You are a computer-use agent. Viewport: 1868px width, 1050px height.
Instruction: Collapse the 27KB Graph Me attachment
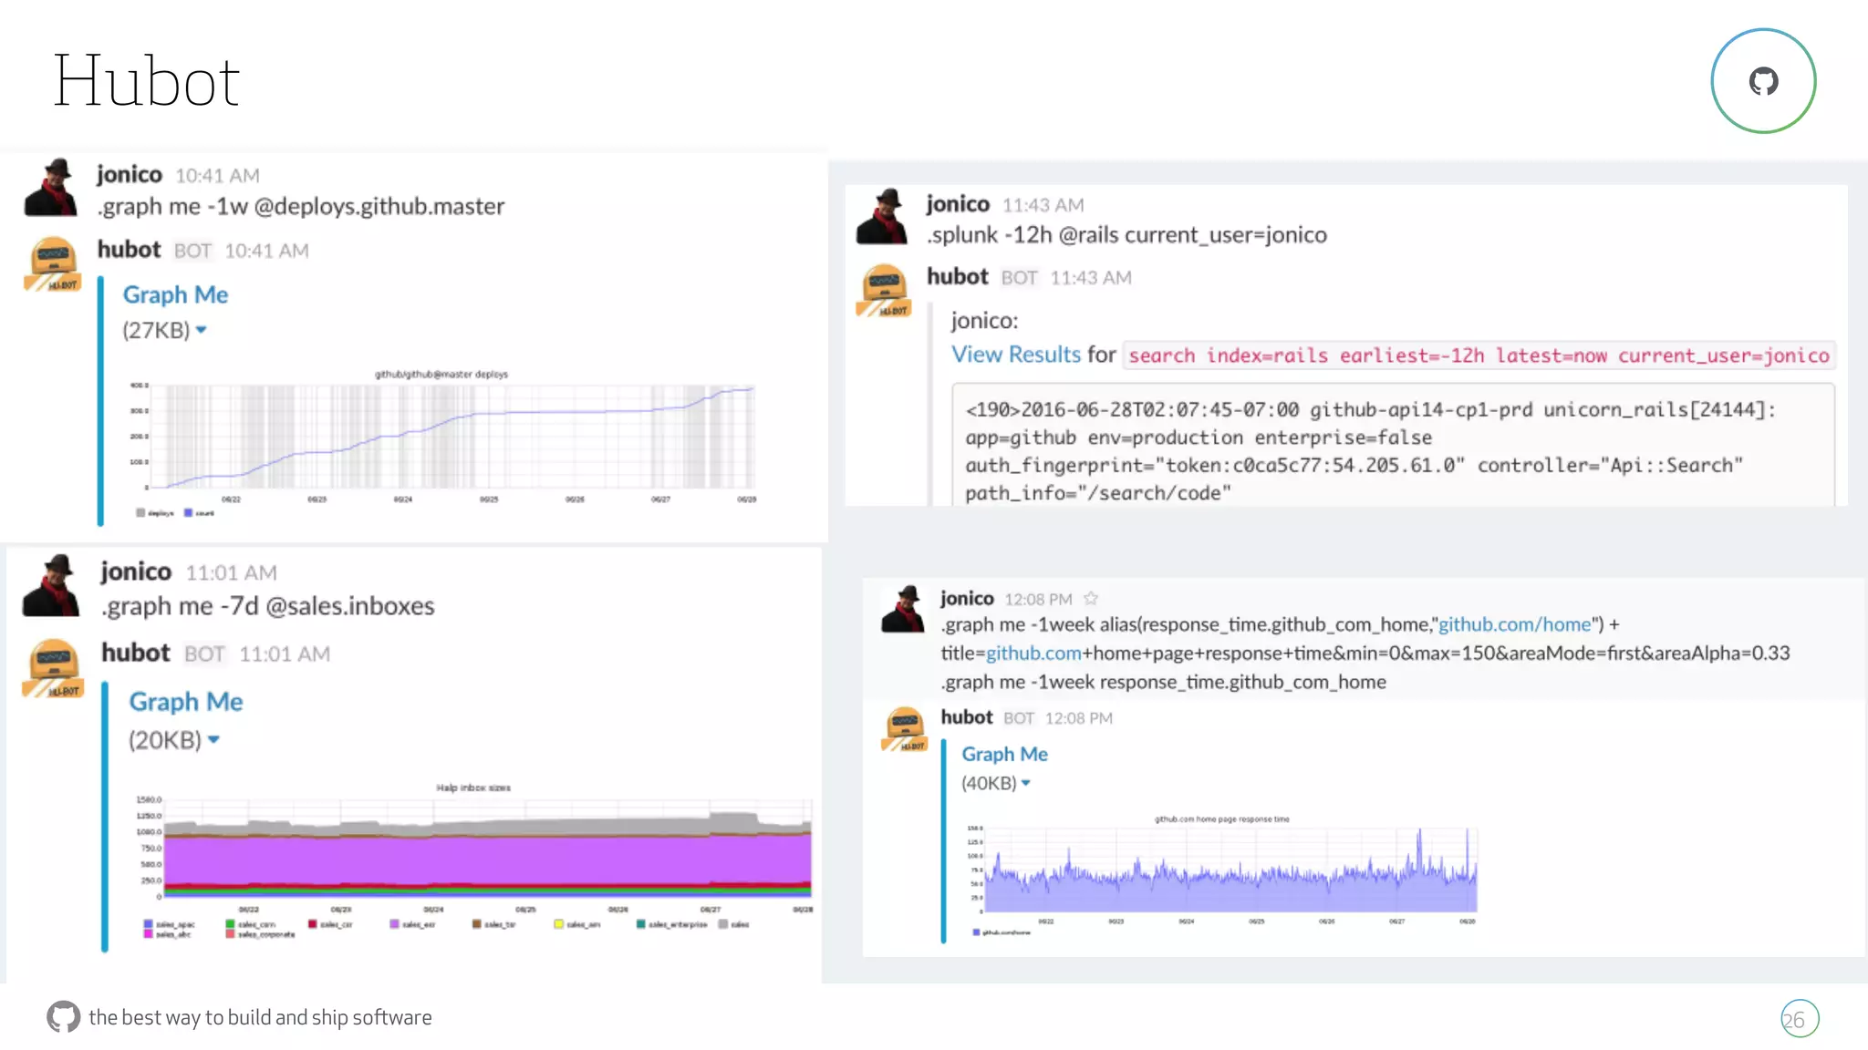point(202,330)
